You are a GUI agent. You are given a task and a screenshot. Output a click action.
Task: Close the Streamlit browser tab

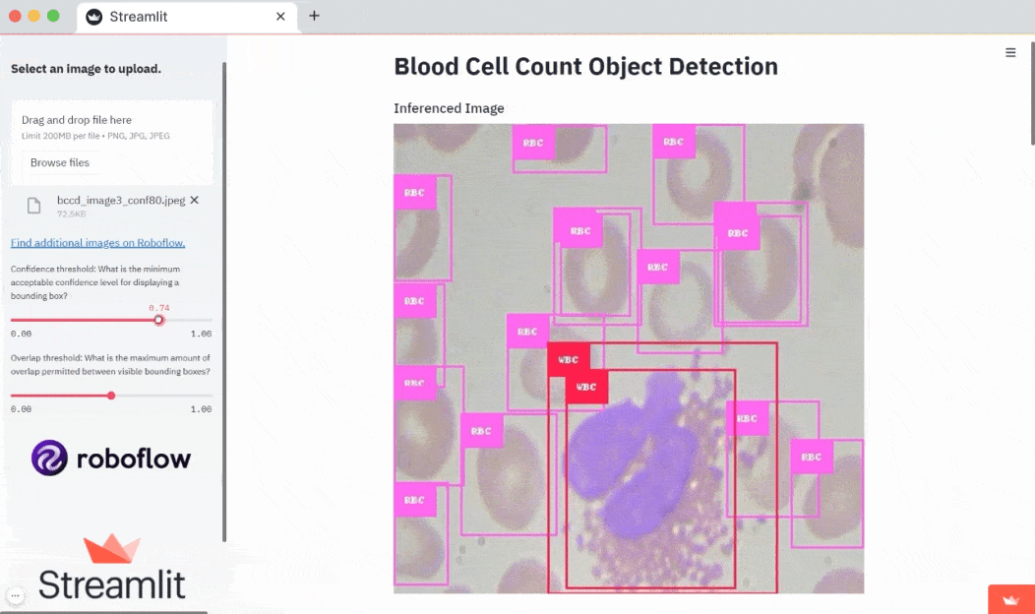[x=280, y=17]
